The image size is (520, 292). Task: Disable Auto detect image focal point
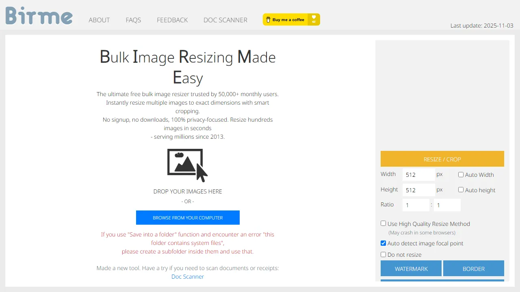383,243
